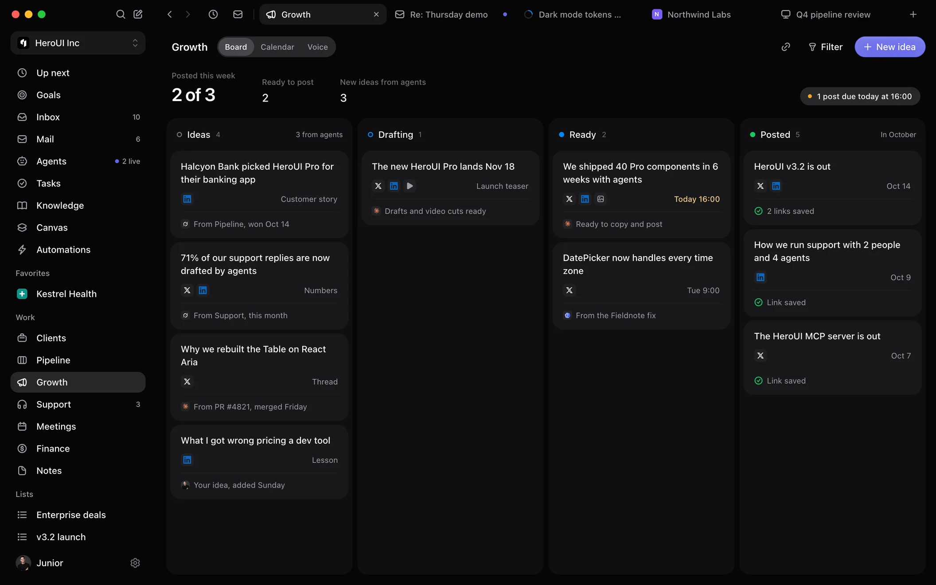
Task: Open the Dark mode tokens tab
Action: tap(579, 14)
